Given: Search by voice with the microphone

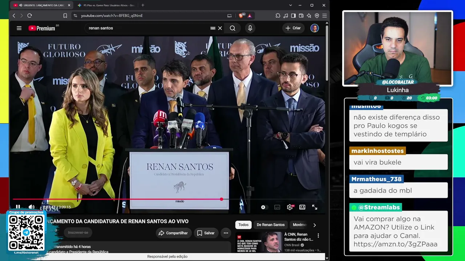Looking at the screenshot, I should pos(250,28).
